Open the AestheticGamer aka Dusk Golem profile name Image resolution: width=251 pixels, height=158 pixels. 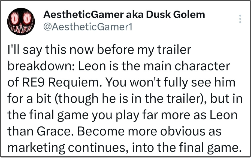[124, 14]
